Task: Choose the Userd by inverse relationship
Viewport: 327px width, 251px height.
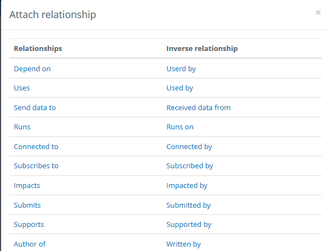Action: pos(181,69)
